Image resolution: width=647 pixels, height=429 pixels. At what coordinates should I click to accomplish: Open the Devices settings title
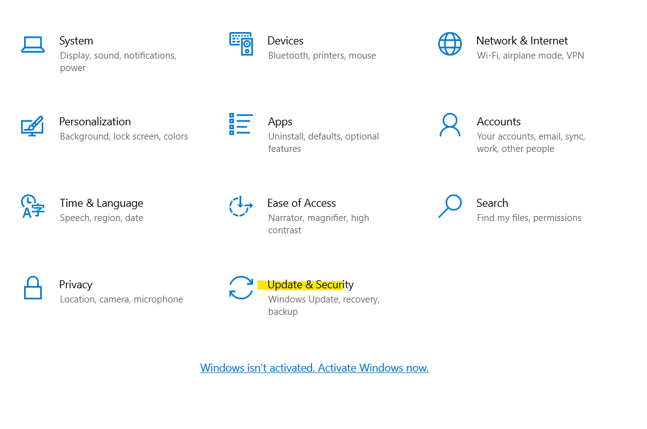[285, 41]
